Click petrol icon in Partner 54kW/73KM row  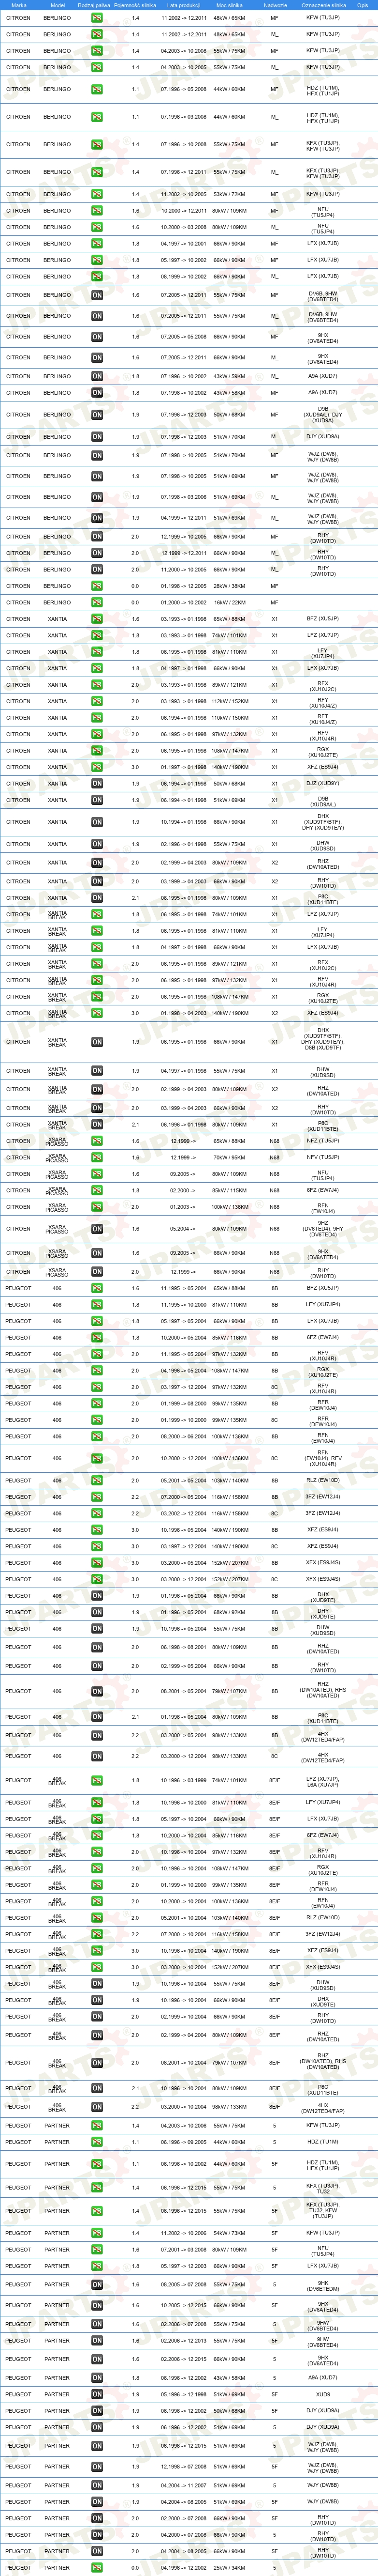click(x=97, y=2233)
